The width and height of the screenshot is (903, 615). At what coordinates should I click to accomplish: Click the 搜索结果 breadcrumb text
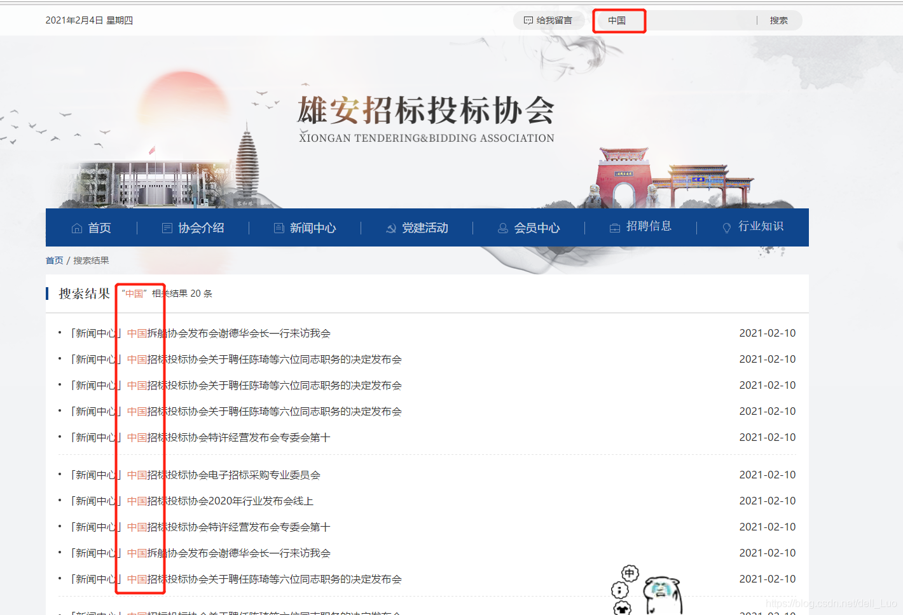tap(91, 260)
